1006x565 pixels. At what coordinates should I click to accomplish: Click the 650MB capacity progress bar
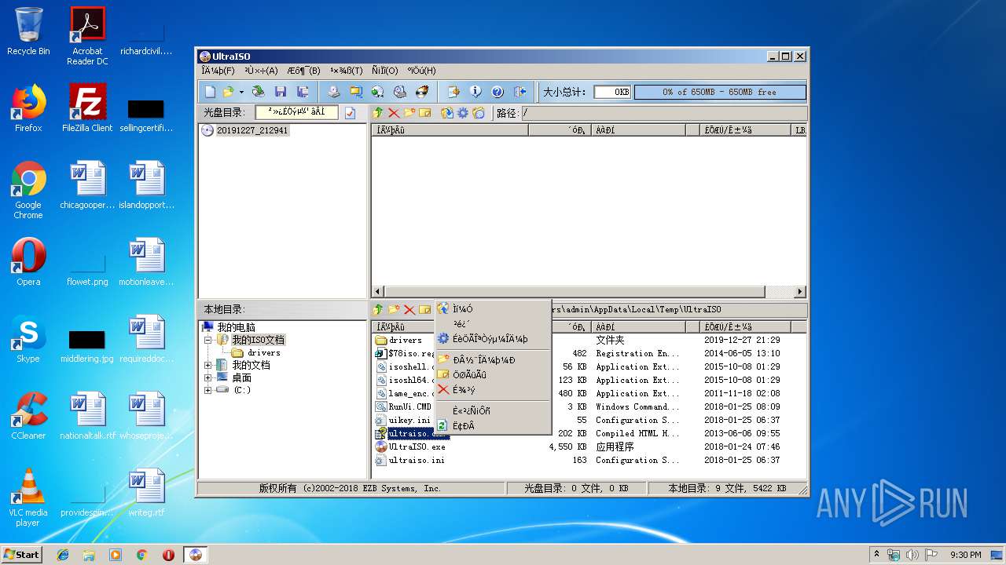coord(719,92)
